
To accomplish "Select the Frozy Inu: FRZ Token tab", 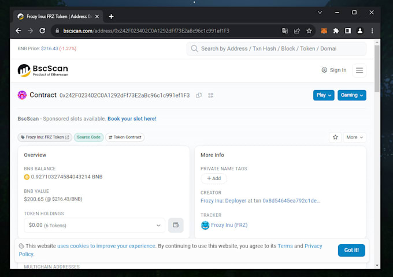I will 59,17.
